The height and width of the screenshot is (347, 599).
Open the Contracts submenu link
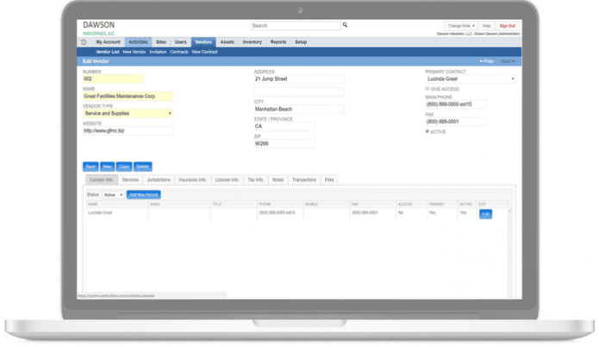click(178, 52)
